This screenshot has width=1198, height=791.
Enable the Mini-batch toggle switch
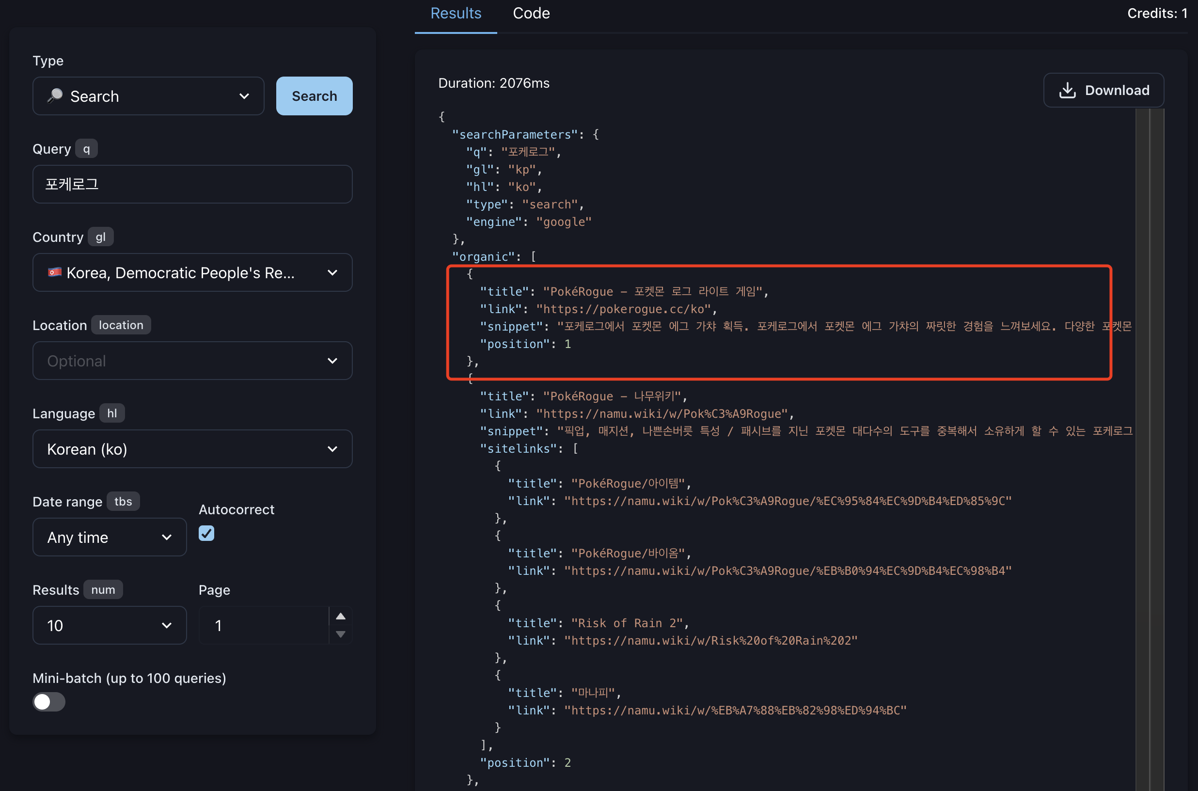(49, 702)
